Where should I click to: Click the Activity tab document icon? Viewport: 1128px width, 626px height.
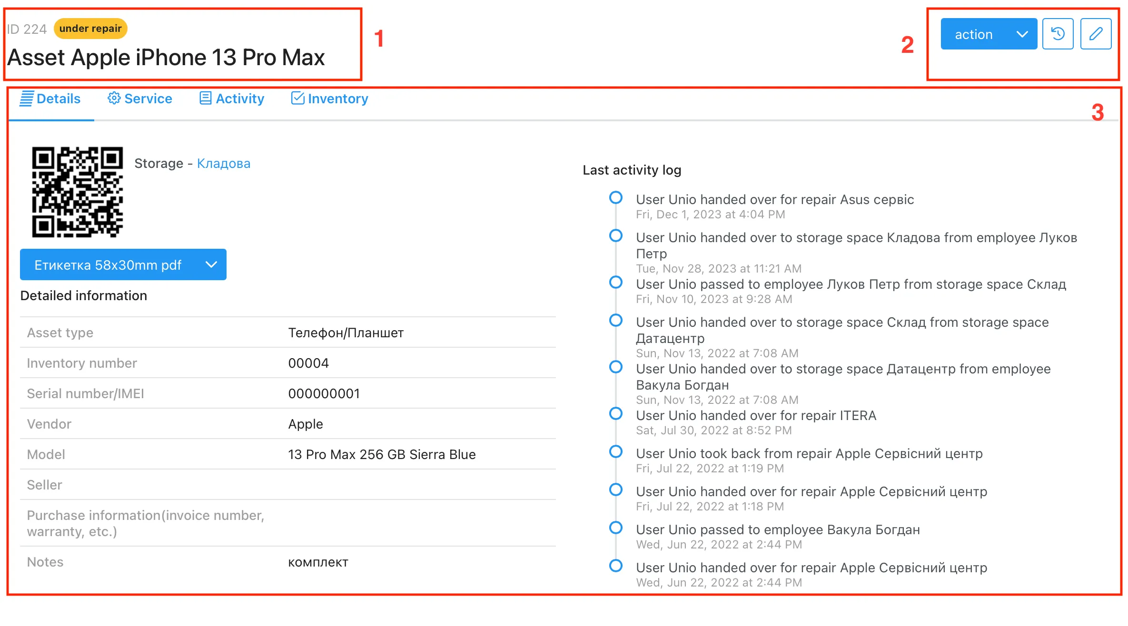coord(205,98)
